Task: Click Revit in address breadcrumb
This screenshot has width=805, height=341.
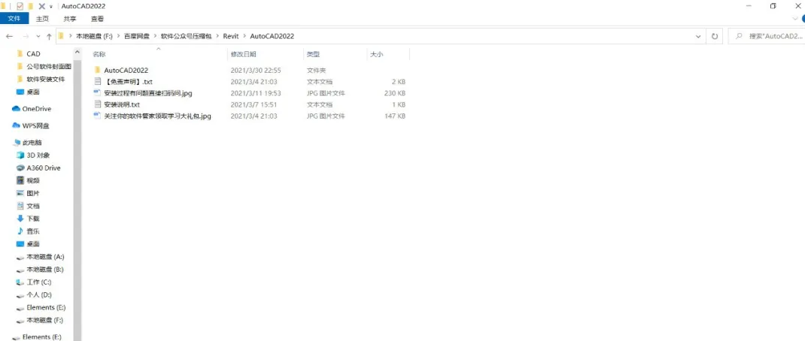Action: coord(230,36)
